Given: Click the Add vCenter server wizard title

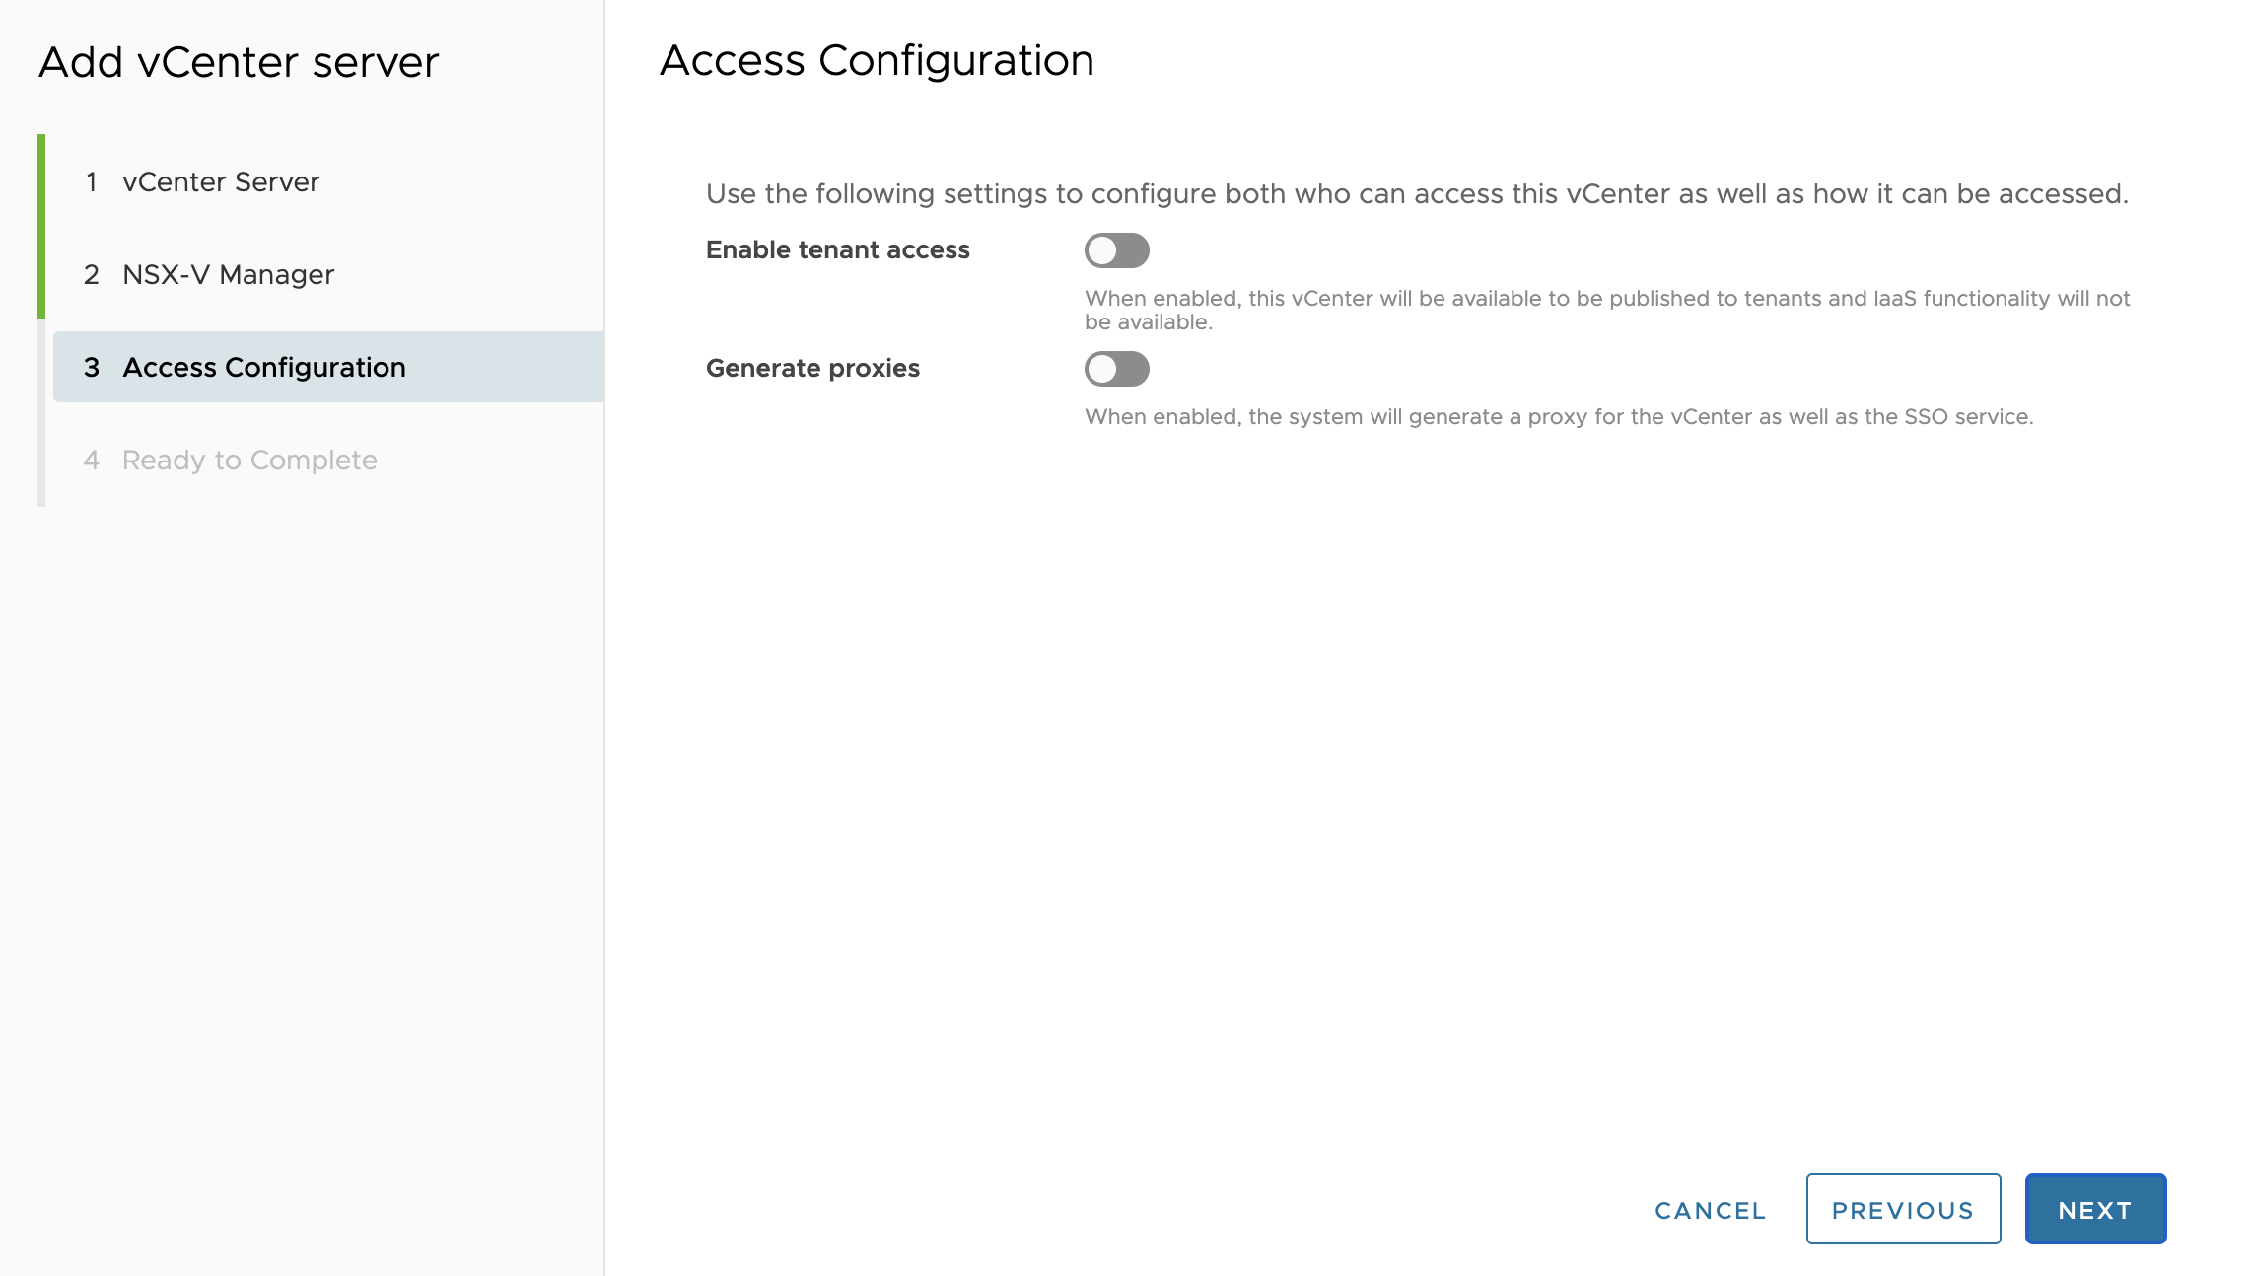Looking at the screenshot, I should 238,63.
